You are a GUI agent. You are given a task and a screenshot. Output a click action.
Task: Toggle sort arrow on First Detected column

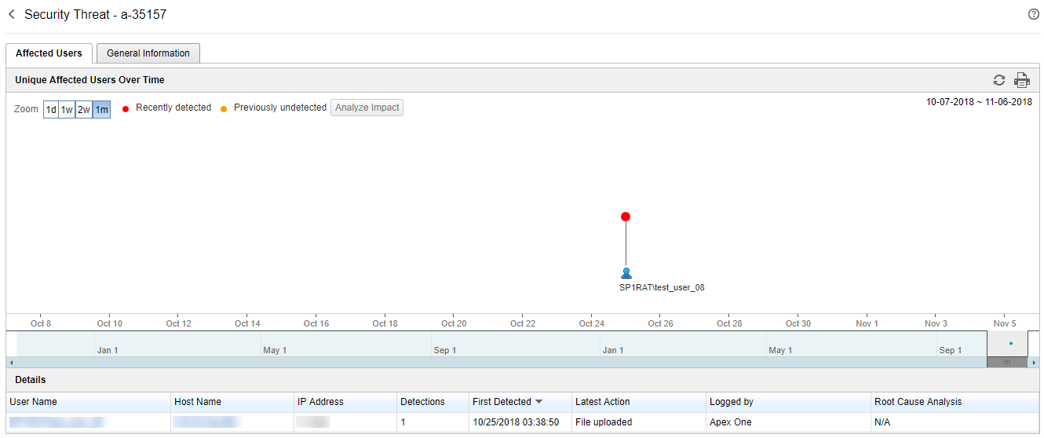click(538, 402)
